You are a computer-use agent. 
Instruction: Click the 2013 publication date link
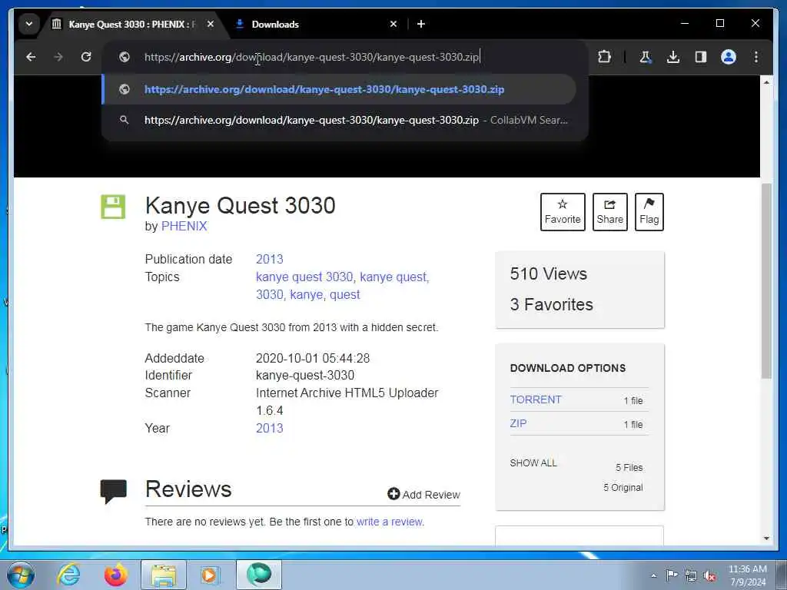point(270,260)
